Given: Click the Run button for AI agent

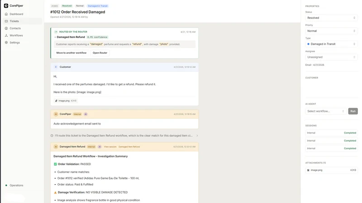Looking at the screenshot, I should pos(353,111).
